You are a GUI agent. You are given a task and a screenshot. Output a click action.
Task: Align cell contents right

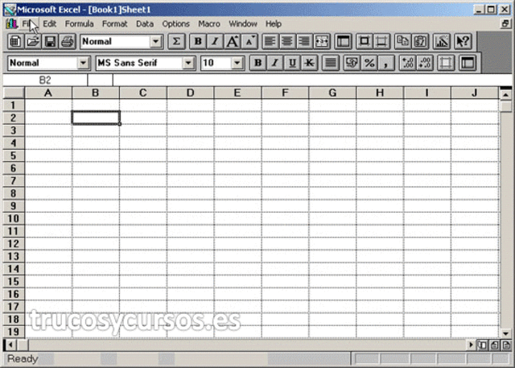coord(304,42)
